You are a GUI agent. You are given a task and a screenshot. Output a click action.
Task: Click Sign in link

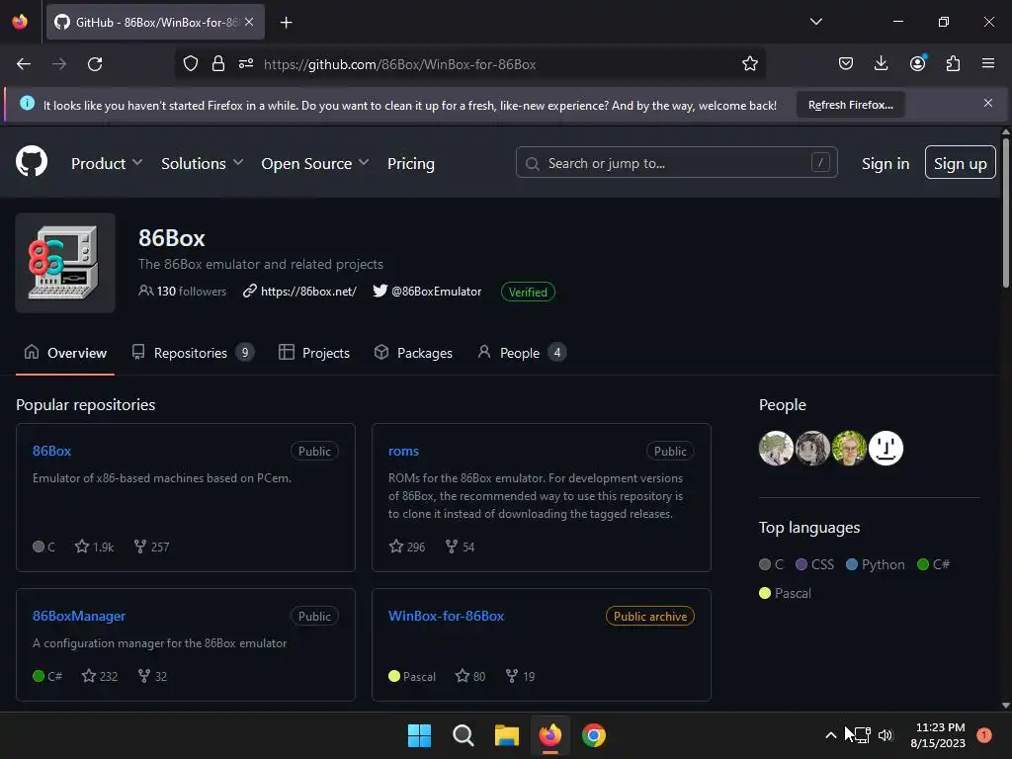point(885,164)
